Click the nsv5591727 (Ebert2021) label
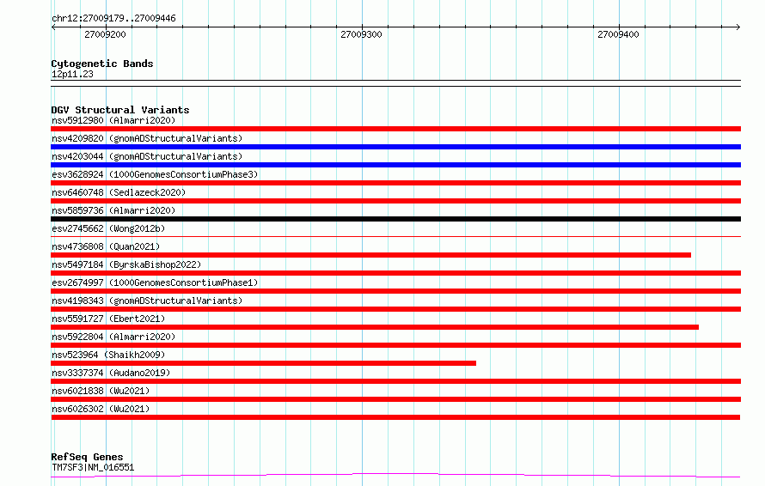Viewport: 765px width, 486px height. [x=108, y=319]
